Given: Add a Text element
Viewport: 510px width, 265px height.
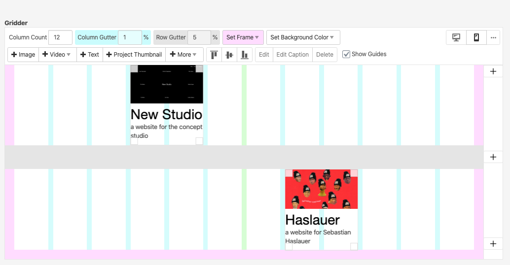Looking at the screenshot, I should [x=90, y=55].
